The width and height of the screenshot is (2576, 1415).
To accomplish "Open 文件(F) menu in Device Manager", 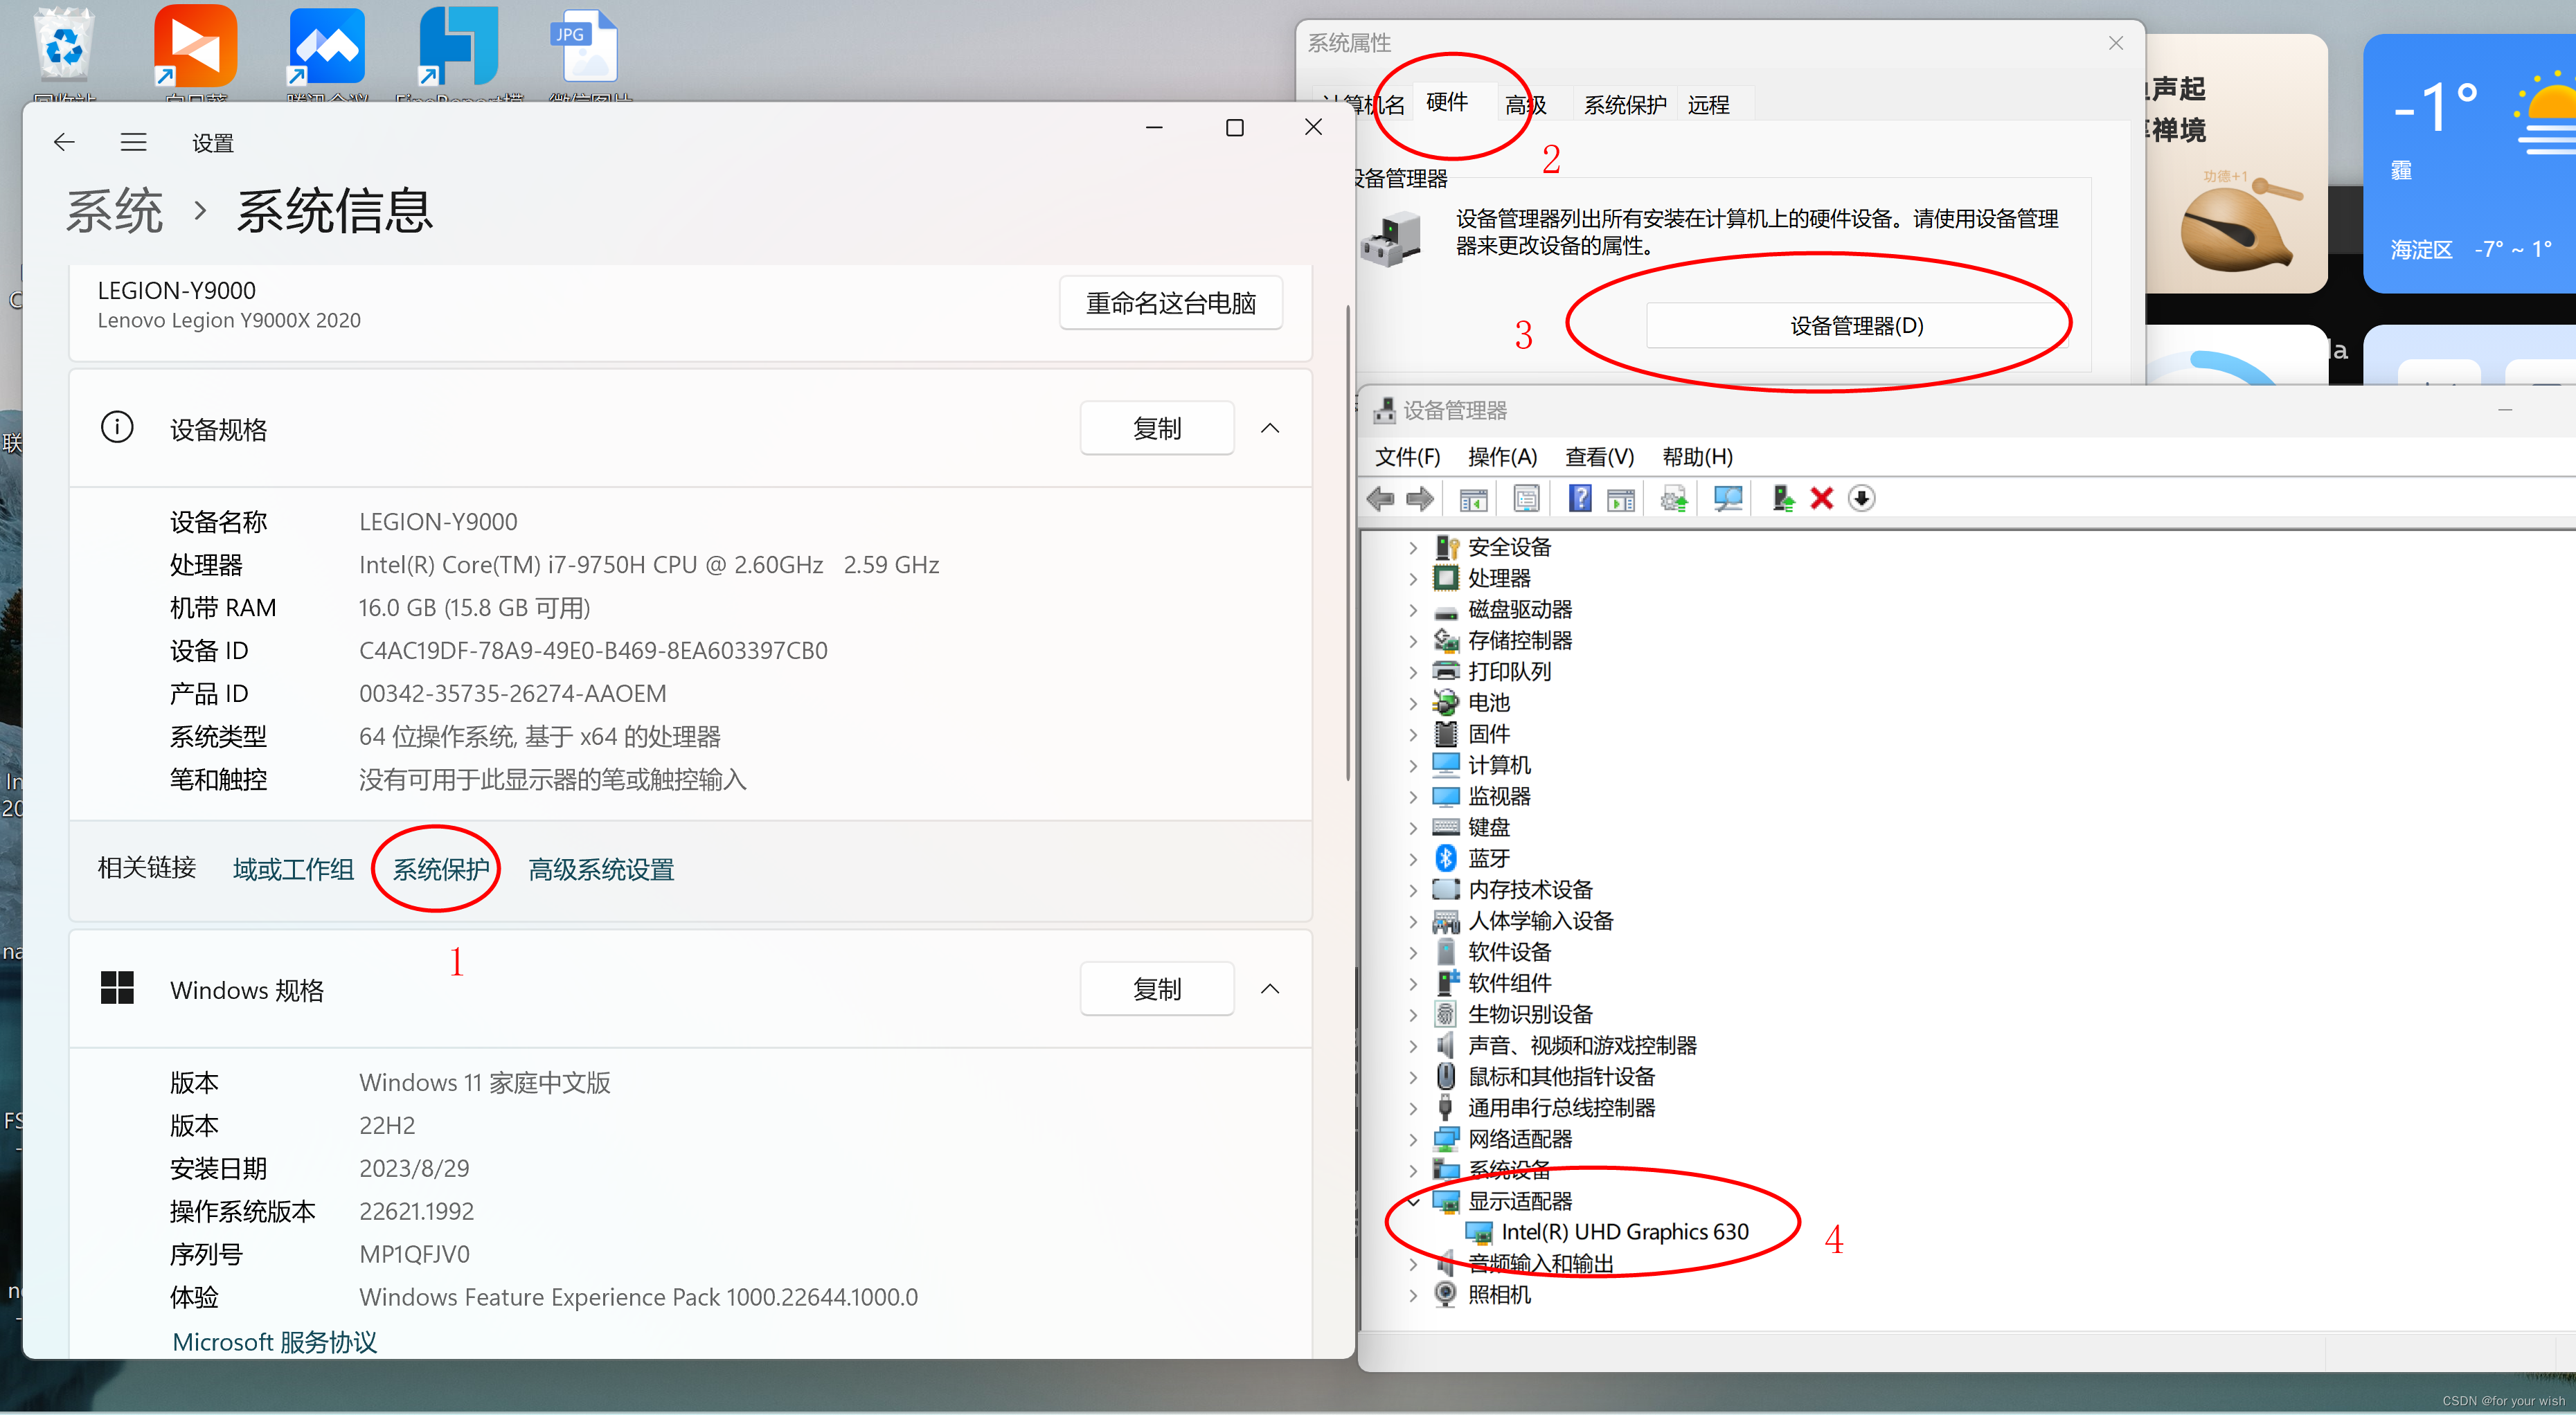I will [1407, 457].
